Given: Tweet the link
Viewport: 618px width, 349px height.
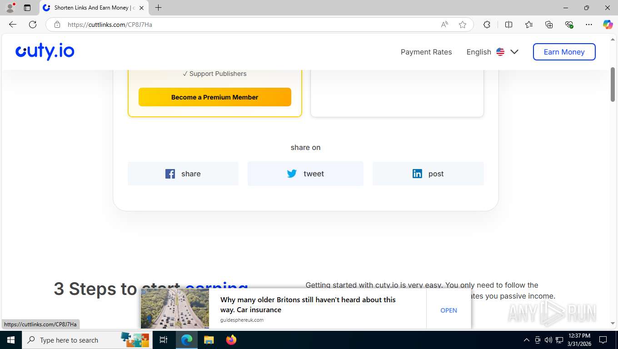Looking at the screenshot, I should 305,174.
